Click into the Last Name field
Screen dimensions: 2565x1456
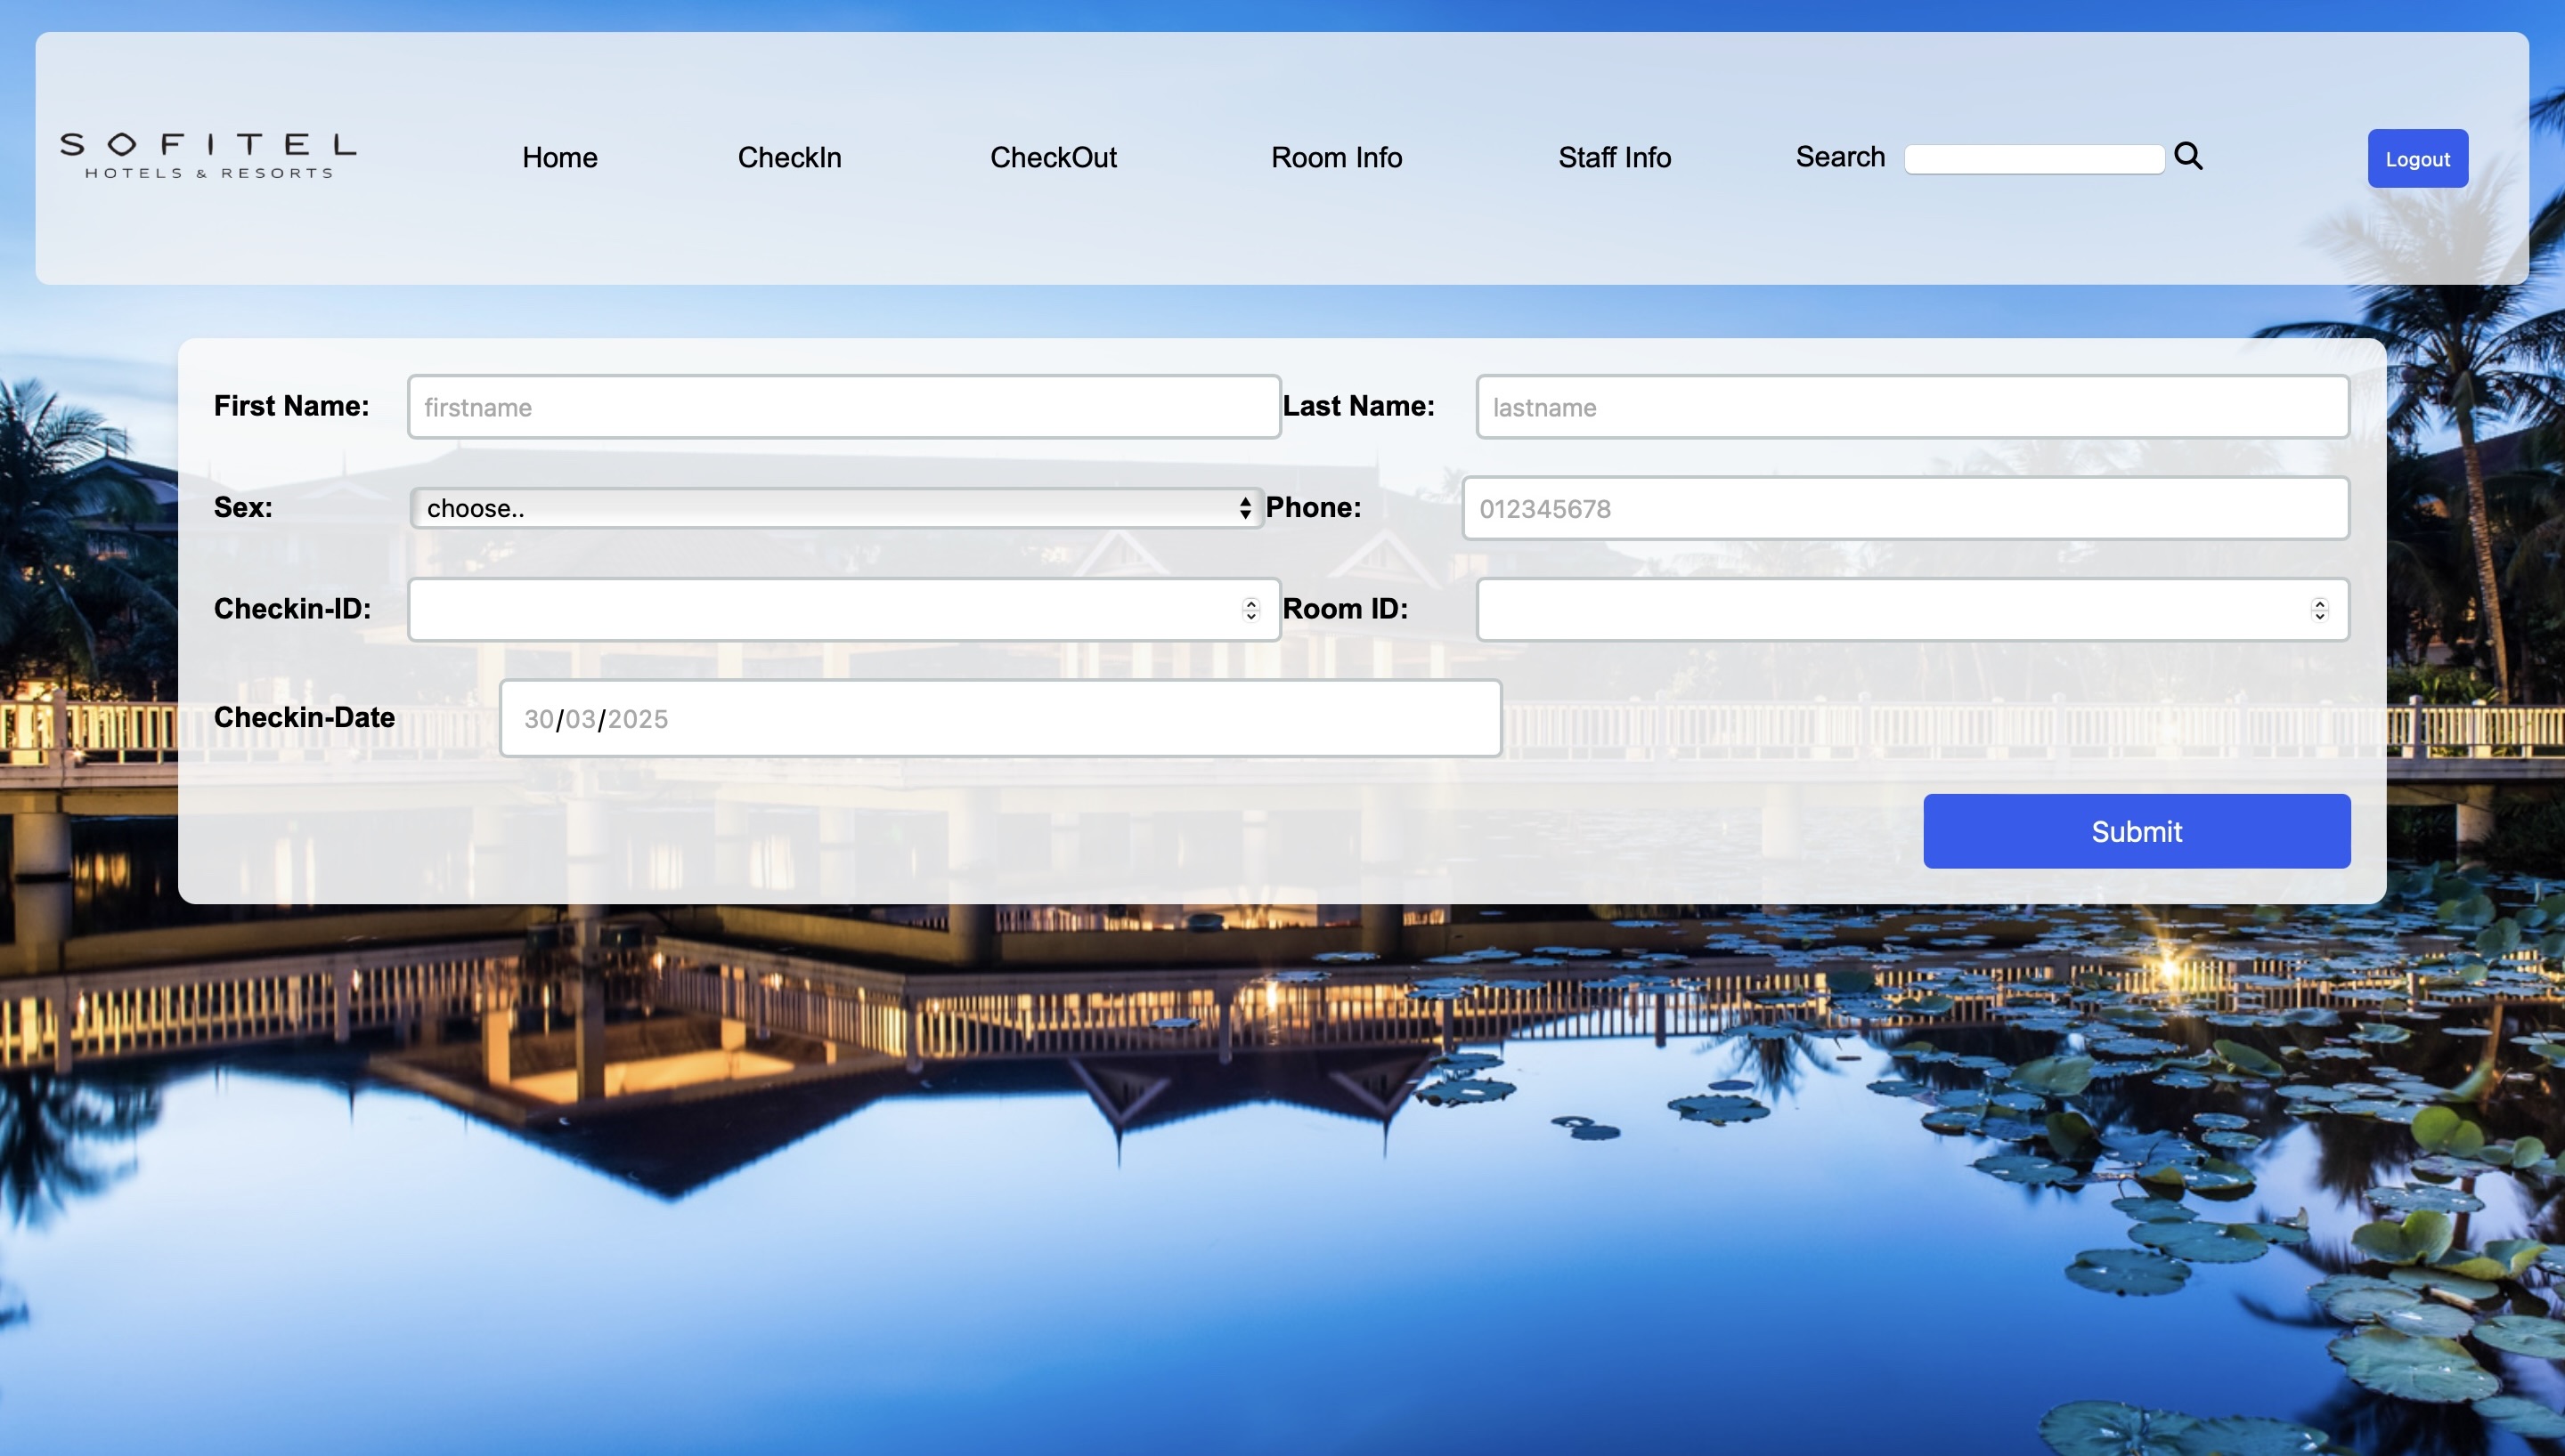click(1912, 407)
